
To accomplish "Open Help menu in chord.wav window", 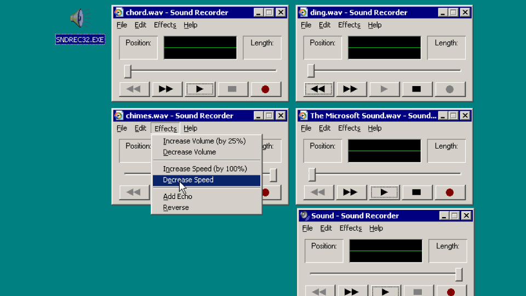I will [x=190, y=25].
